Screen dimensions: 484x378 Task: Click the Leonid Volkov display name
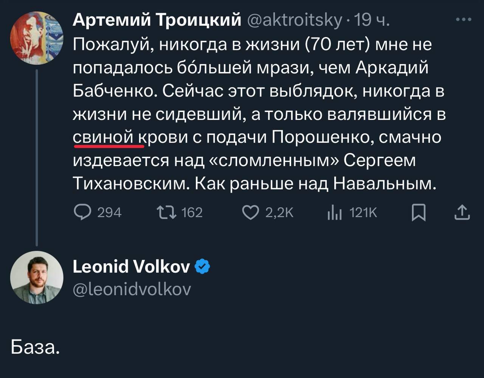[x=131, y=267]
